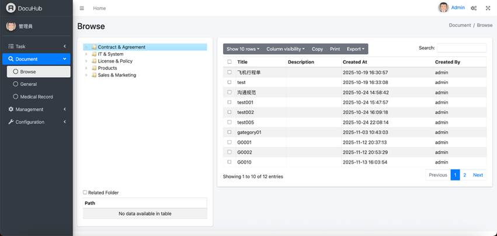
Task: Toggle the hamburger sidebar menu icon
Action: pyautogui.click(x=82, y=8)
